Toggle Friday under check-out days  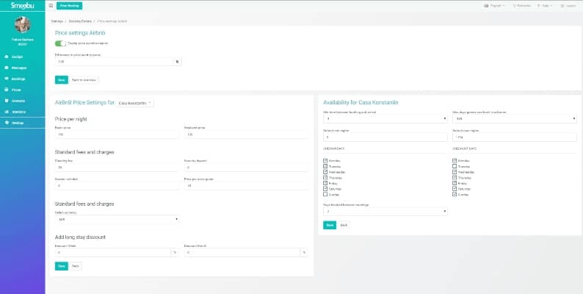tap(455, 183)
